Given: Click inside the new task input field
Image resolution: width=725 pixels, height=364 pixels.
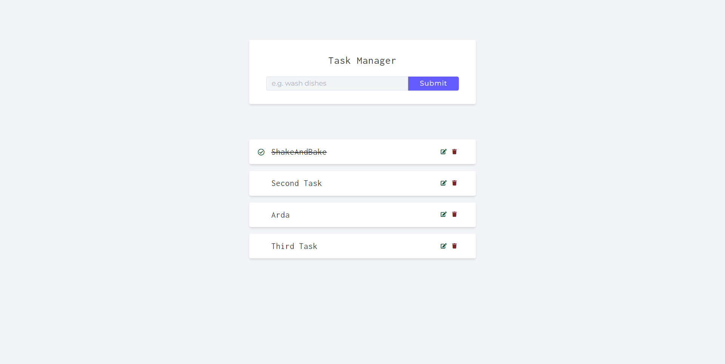Looking at the screenshot, I should (x=337, y=83).
